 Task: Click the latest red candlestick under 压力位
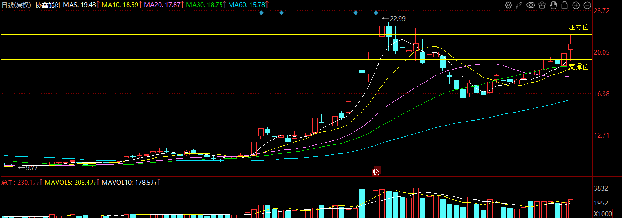click(571, 47)
